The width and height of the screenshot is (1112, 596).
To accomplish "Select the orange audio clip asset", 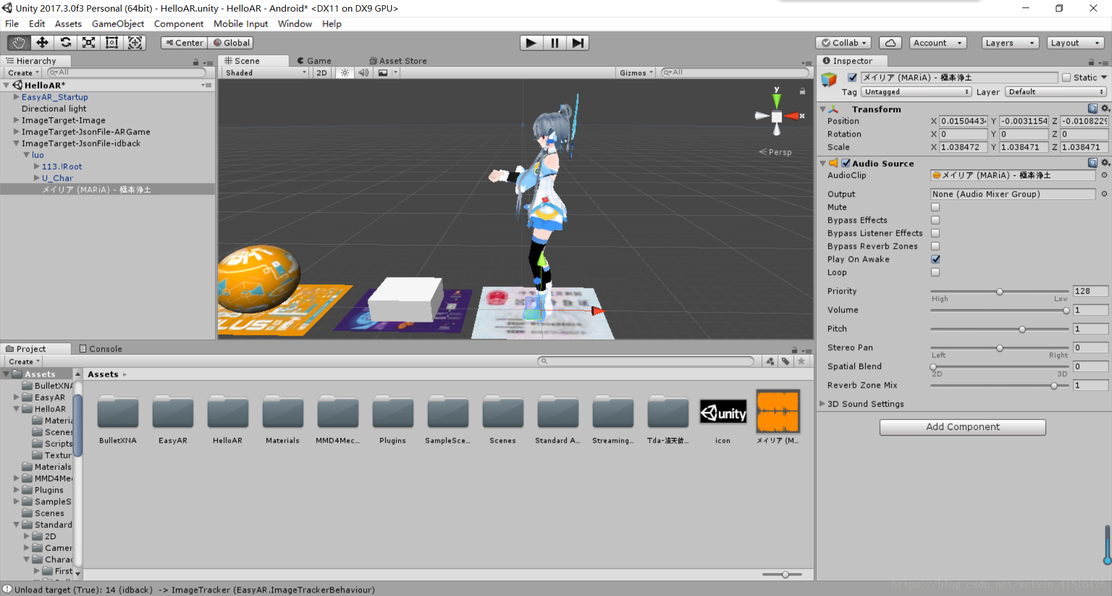I will 778,412.
